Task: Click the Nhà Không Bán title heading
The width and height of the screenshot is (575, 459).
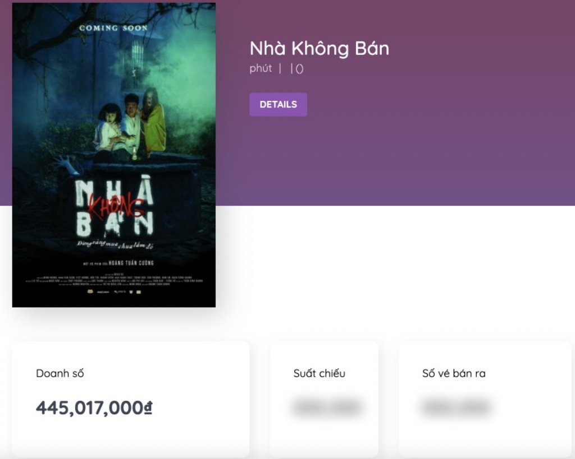Action: coord(319,49)
